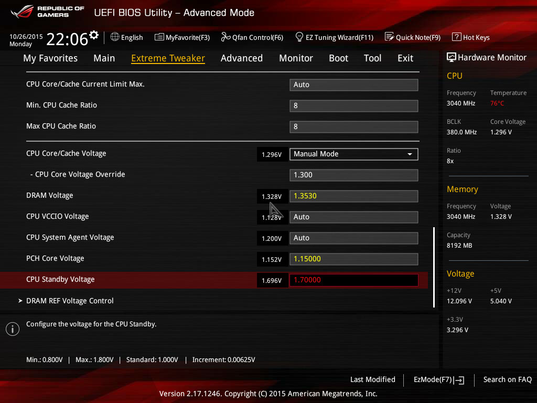This screenshot has width=537, height=403.
Task: Open Hot Keys question mark icon
Action: click(x=456, y=37)
